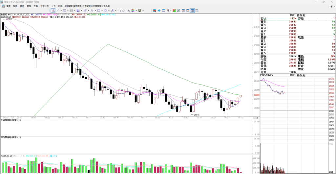Click the color palette grid icon
336x174 pixels.
(133, 11)
